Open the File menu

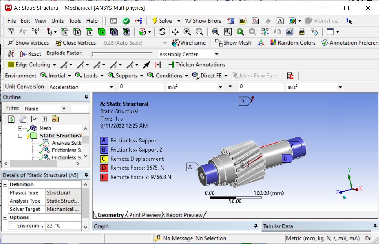(12, 21)
